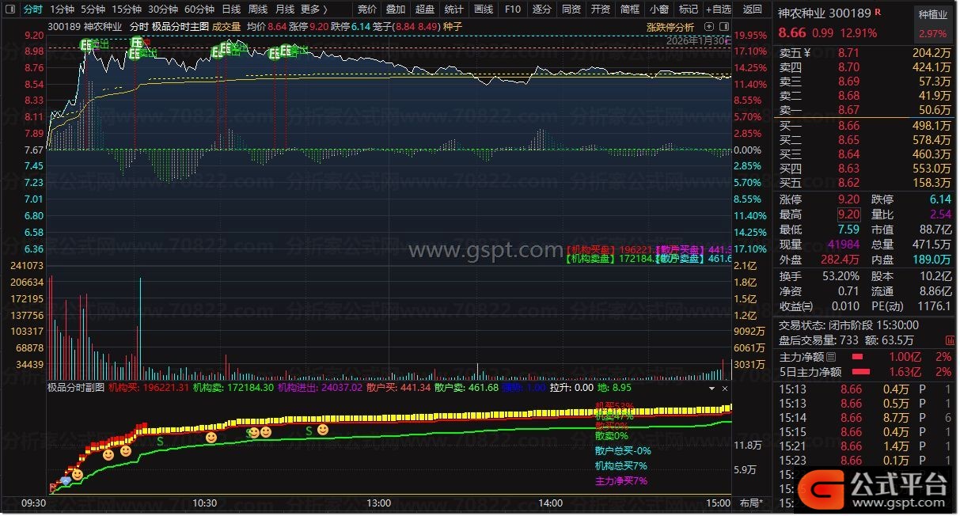This screenshot has height=516, width=960.
Task: Click the smiley marker near 13:00
Action: [x=323, y=430]
